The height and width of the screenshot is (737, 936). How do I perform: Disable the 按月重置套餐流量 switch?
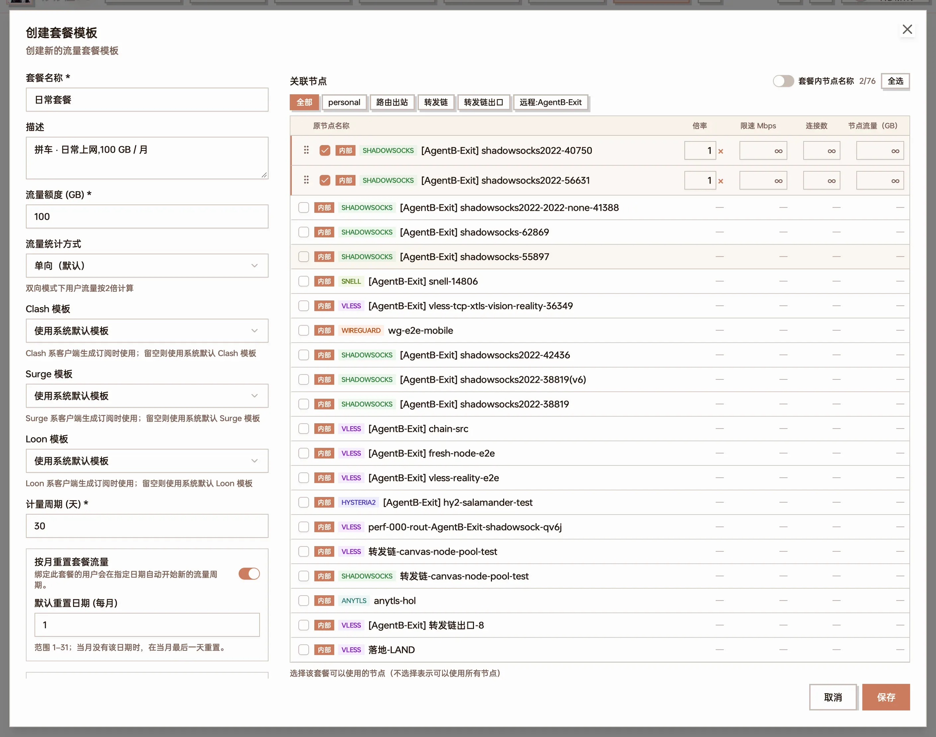tap(249, 573)
